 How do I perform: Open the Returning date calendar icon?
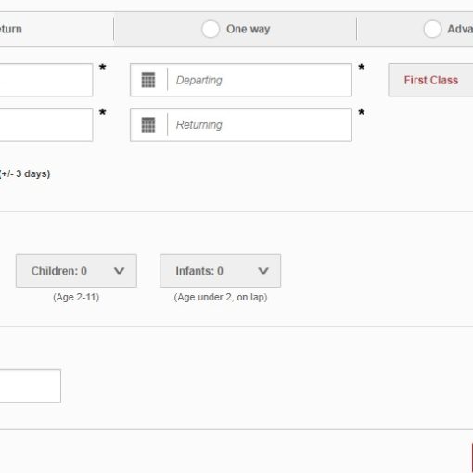pyautogui.click(x=148, y=125)
